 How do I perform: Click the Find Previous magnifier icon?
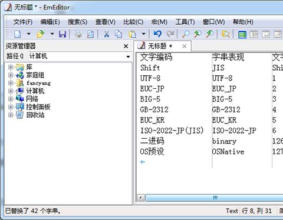pyautogui.click(x=198, y=34)
